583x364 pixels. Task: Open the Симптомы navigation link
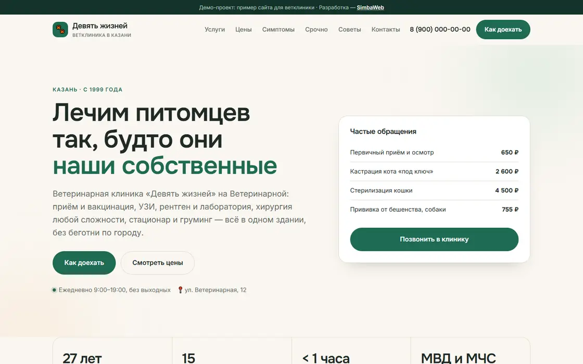tap(278, 29)
